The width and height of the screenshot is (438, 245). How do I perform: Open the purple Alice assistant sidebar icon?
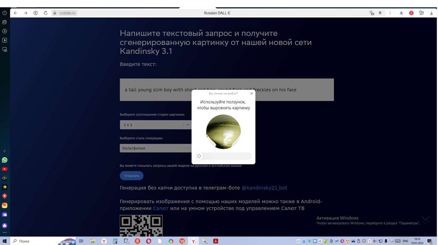(x=4, y=225)
